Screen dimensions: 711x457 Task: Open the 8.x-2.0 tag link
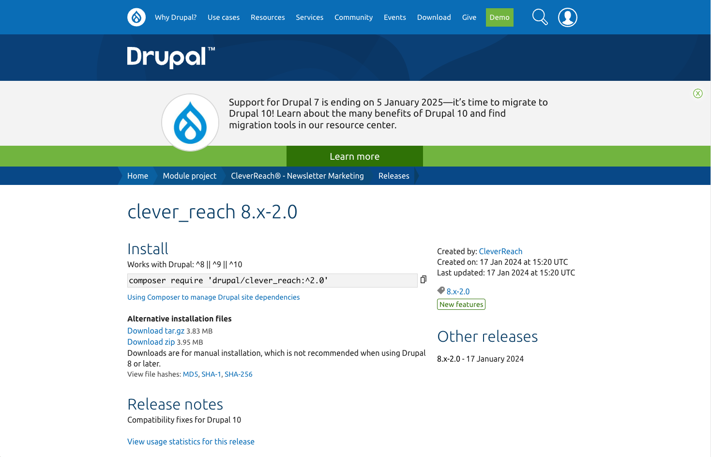coord(458,291)
